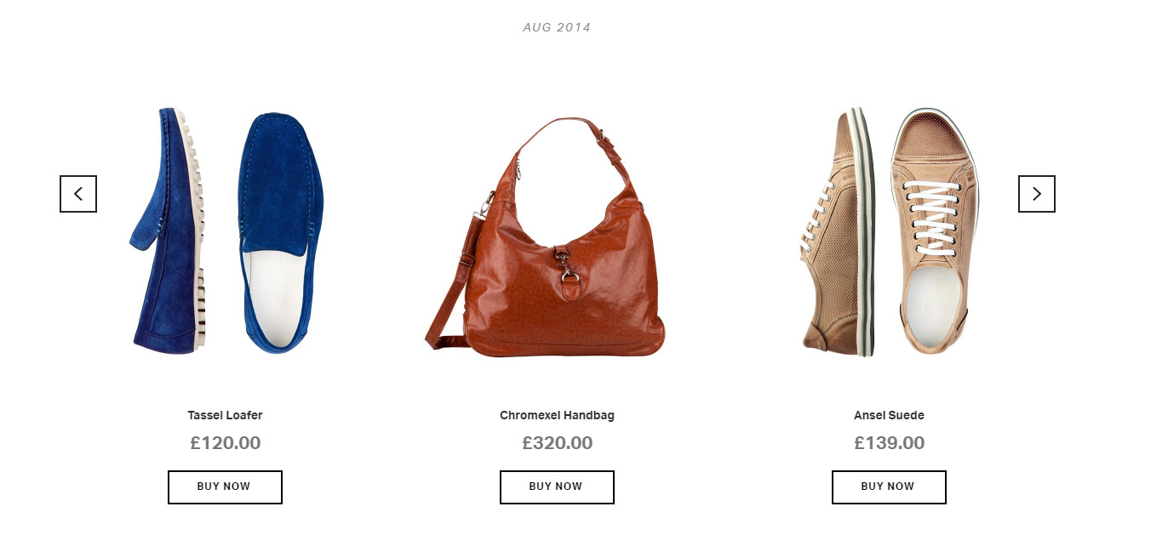
Task: Select the £120.00 price label
Action: coord(226,443)
